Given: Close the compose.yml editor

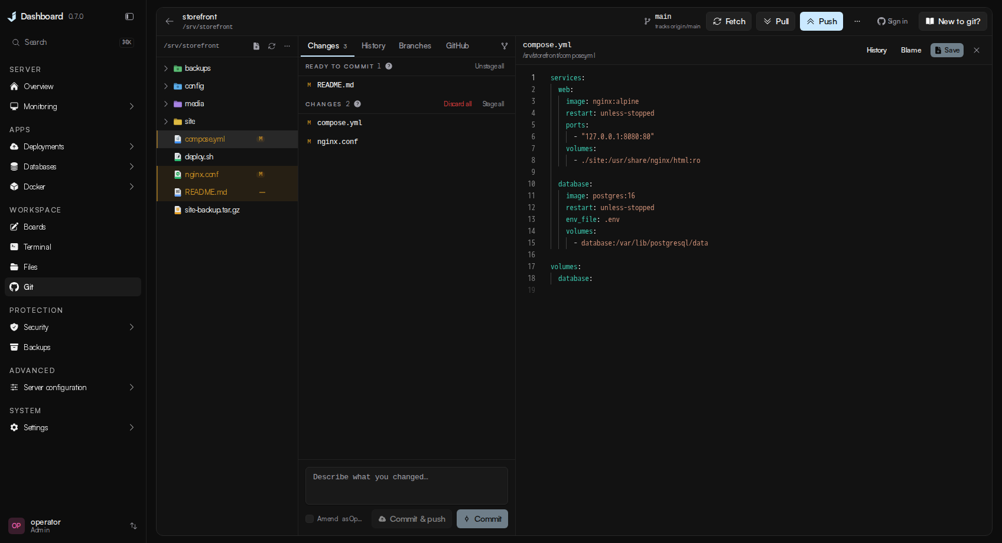Looking at the screenshot, I should 977,50.
